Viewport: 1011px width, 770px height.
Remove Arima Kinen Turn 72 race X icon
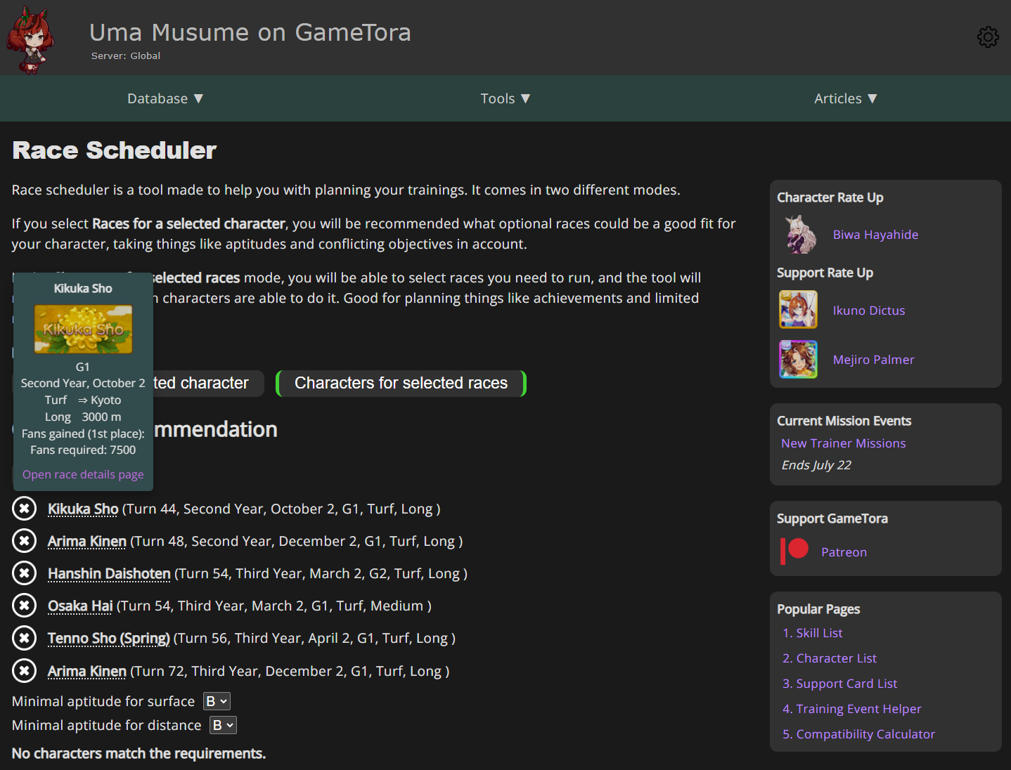pos(25,670)
